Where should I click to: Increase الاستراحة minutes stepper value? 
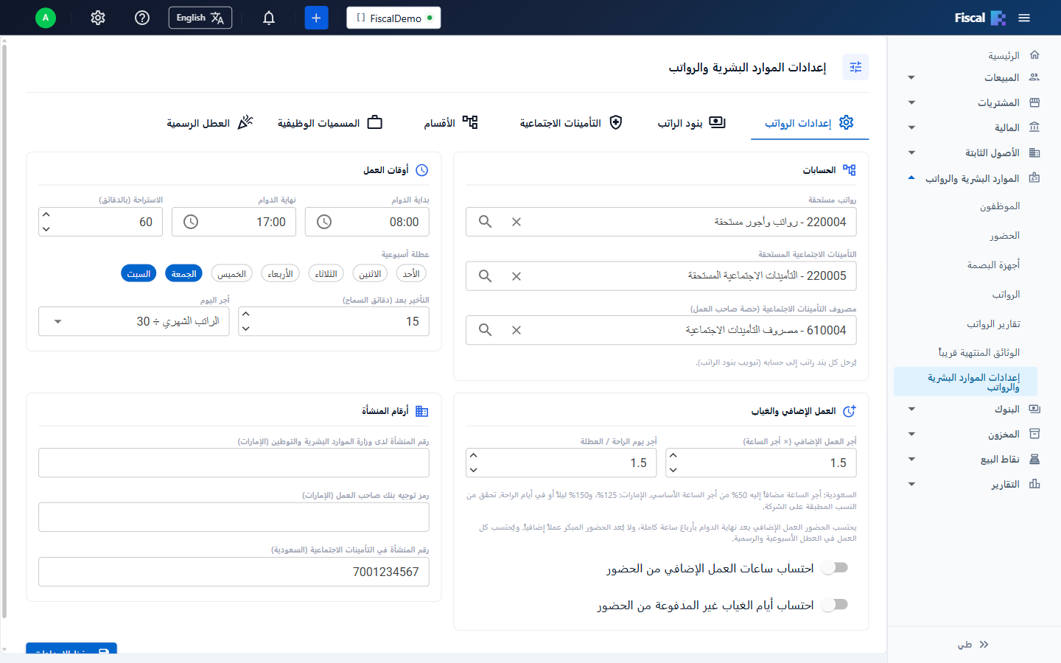pyautogui.click(x=46, y=214)
